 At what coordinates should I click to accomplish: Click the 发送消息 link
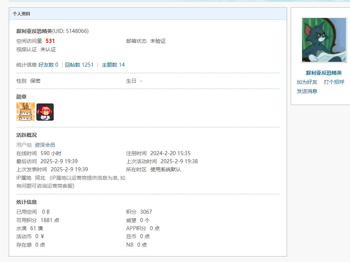click(x=307, y=91)
